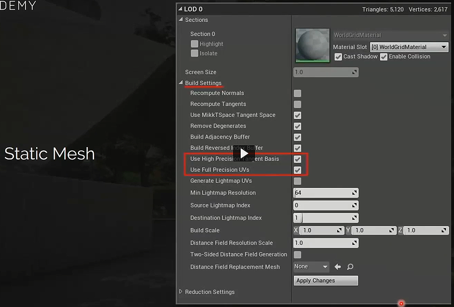
Task: Click the Build Scale label
Action: [205, 230]
